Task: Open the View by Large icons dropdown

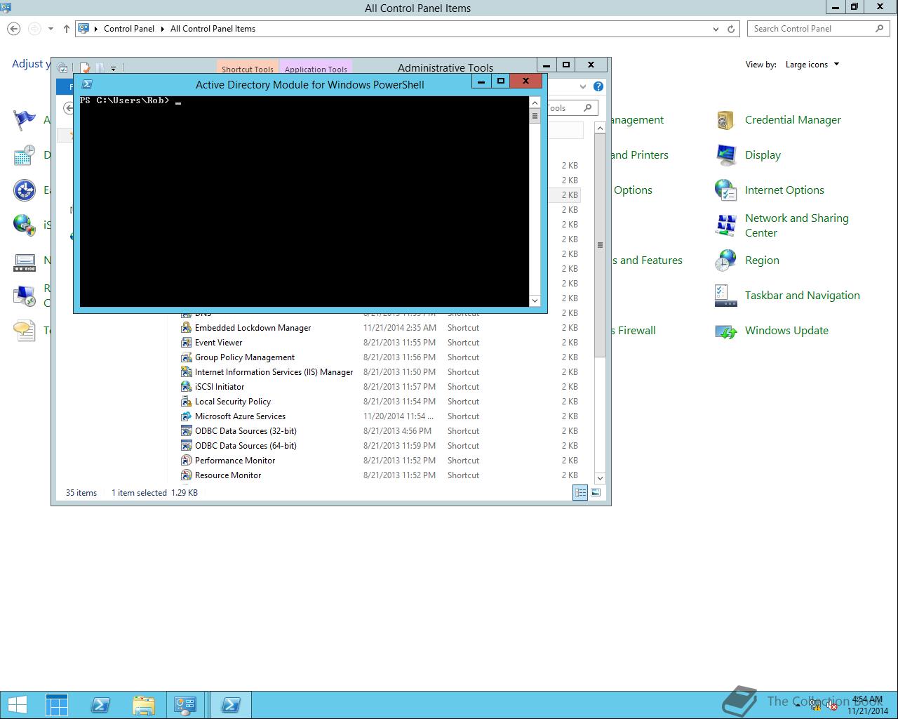Action: pos(812,65)
